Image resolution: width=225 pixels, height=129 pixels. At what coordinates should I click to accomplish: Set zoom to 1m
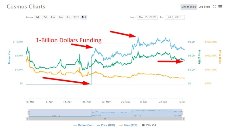(53, 17)
